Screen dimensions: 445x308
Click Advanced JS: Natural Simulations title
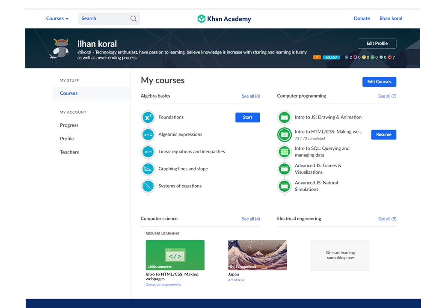317,186
